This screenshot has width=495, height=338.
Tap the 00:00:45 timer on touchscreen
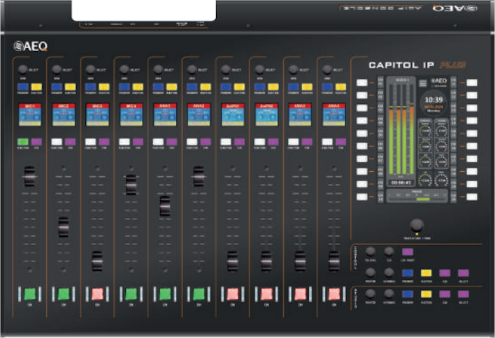coord(401,182)
